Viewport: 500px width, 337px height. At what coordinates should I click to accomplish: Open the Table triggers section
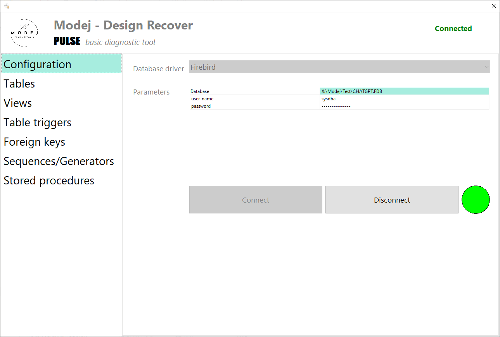pyautogui.click(x=62, y=122)
